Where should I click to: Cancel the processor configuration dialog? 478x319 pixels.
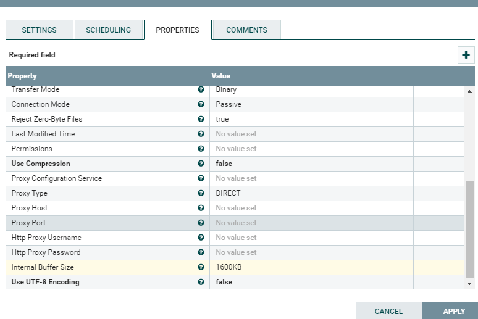(x=388, y=311)
